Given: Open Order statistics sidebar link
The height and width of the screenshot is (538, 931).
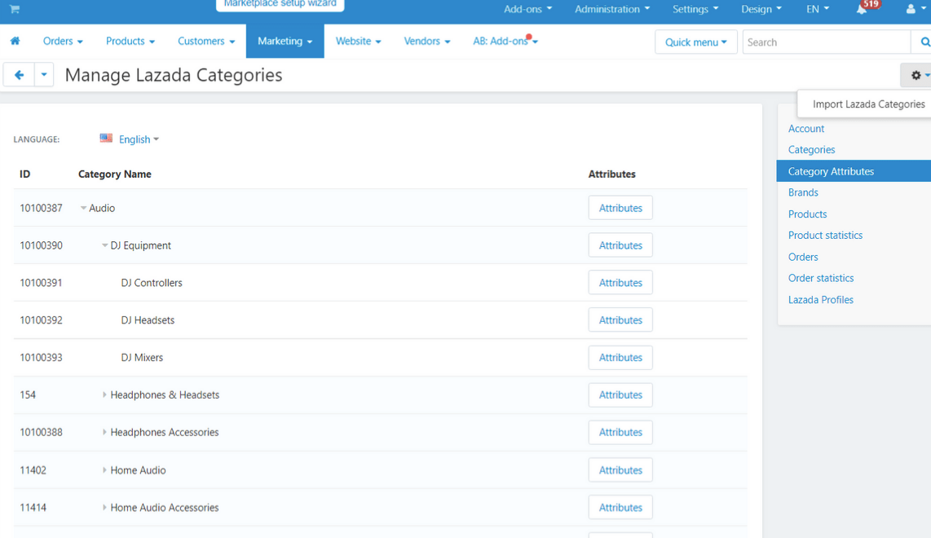Looking at the screenshot, I should (821, 278).
